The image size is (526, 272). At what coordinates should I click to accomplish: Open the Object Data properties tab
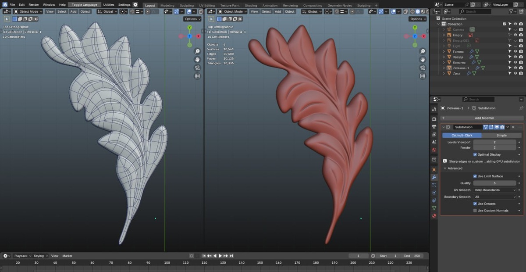(x=434, y=208)
